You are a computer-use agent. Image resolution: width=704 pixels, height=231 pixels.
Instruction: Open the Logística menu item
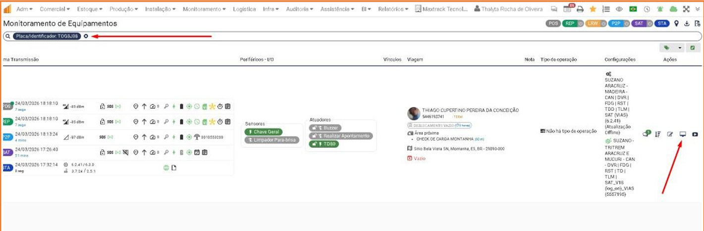pyautogui.click(x=244, y=9)
